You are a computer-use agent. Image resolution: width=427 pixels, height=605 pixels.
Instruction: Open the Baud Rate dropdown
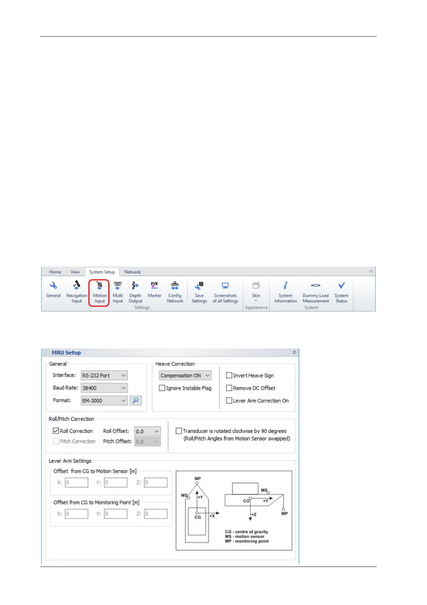pyautogui.click(x=104, y=388)
